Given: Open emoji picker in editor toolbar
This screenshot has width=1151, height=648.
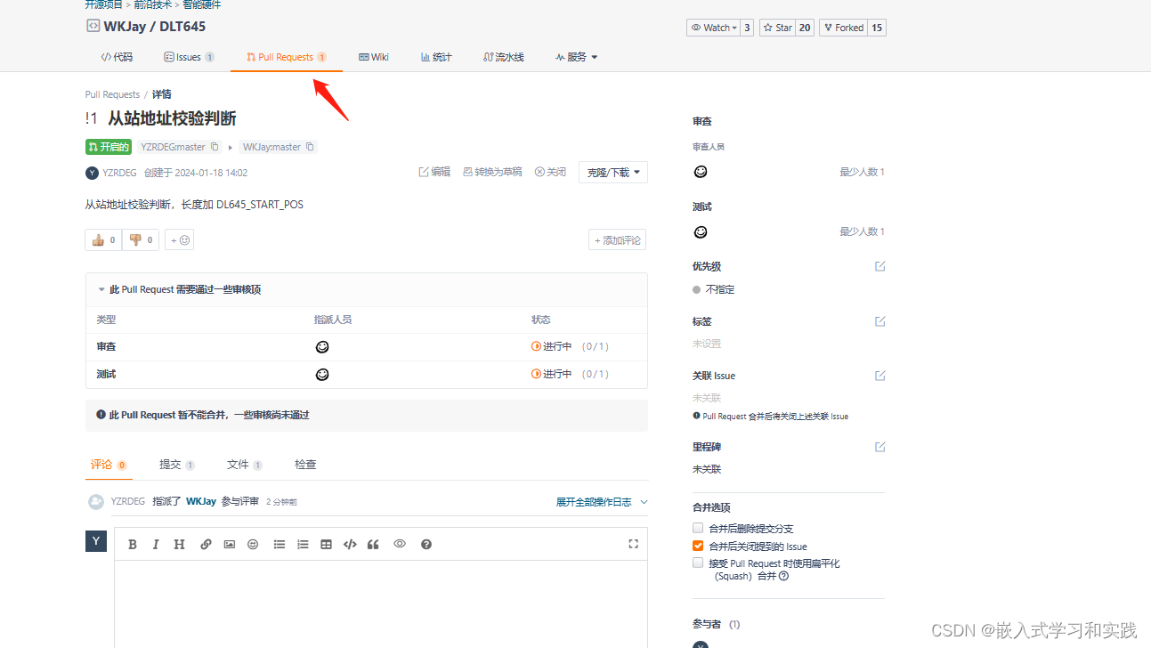Looking at the screenshot, I should [x=253, y=544].
